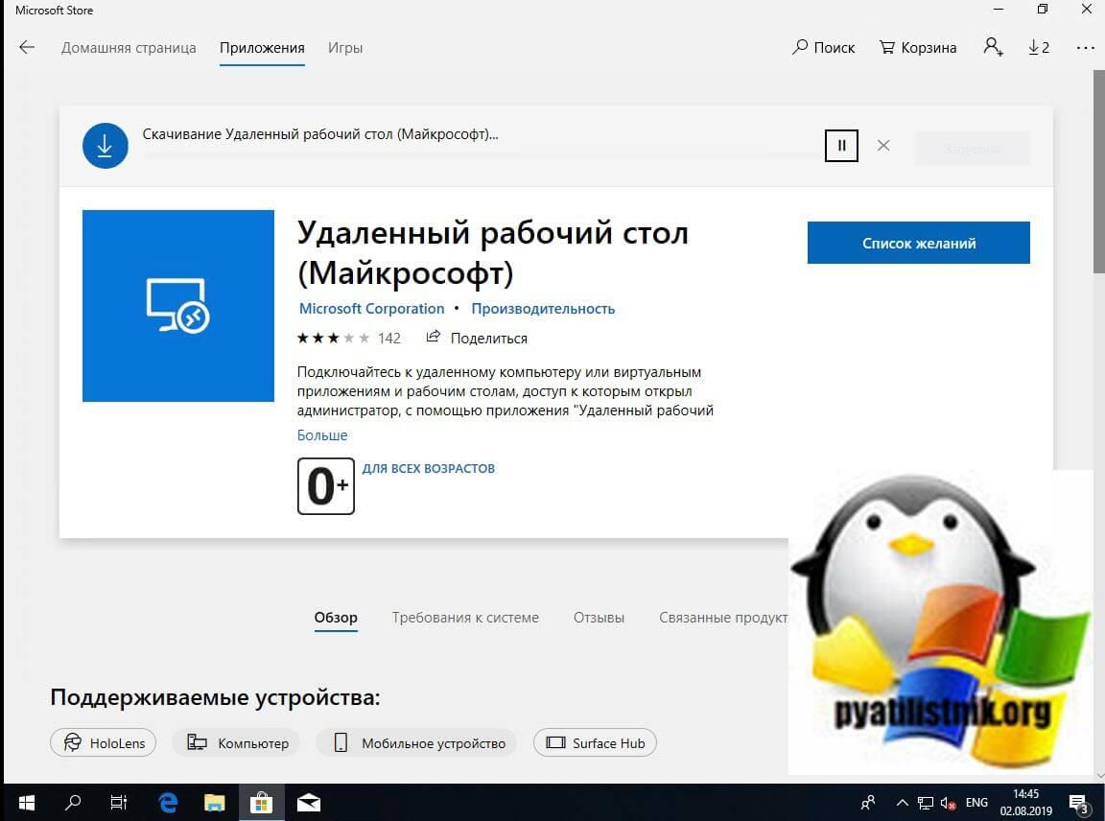
Task: Expand description with Больше link
Action: pos(322,435)
